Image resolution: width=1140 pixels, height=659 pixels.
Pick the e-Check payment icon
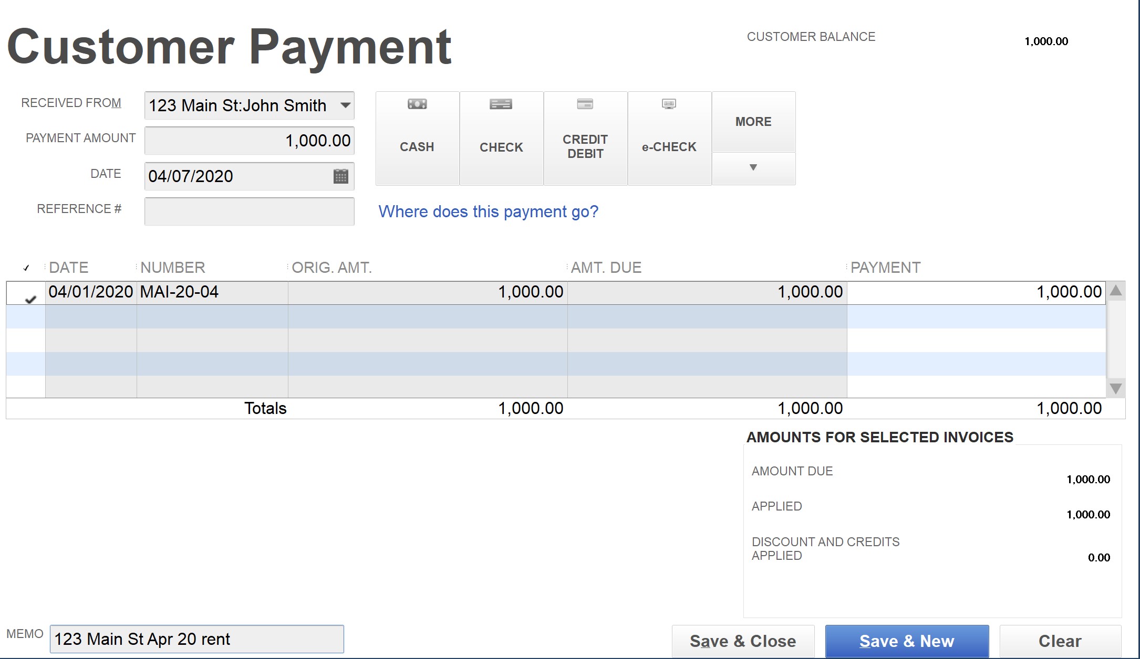point(669,137)
